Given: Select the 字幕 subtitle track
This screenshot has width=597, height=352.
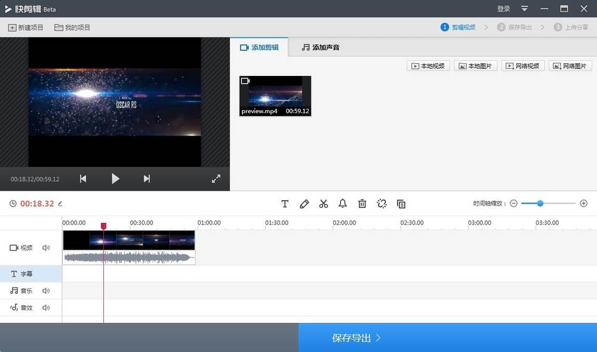Looking at the screenshot, I should point(31,274).
